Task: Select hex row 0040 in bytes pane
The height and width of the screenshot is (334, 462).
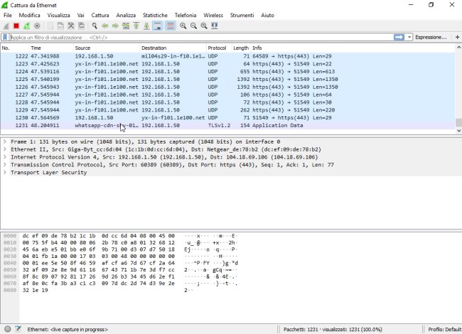Action: (121, 263)
